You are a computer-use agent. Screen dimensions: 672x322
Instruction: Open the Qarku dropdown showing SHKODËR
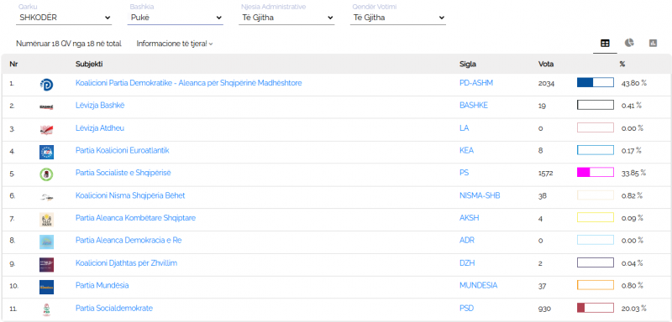coord(64,18)
